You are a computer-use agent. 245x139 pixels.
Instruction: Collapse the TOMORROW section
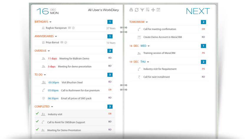pyautogui.click(x=147, y=22)
